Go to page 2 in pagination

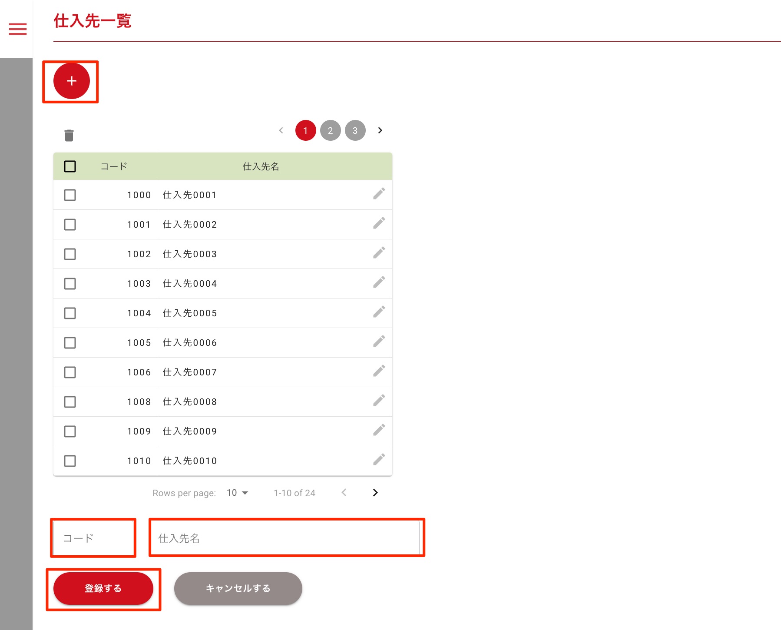click(330, 130)
